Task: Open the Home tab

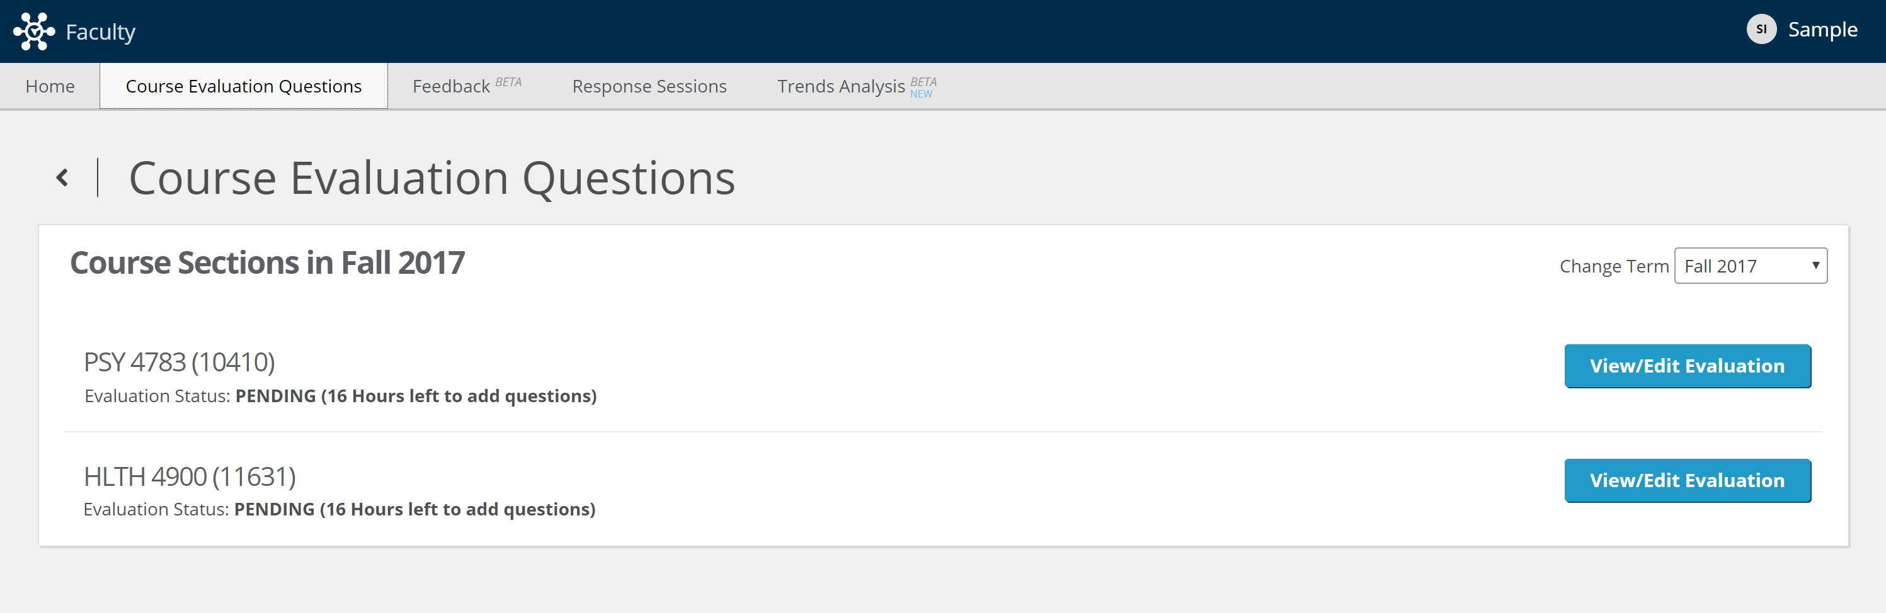Action: click(50, 86)
